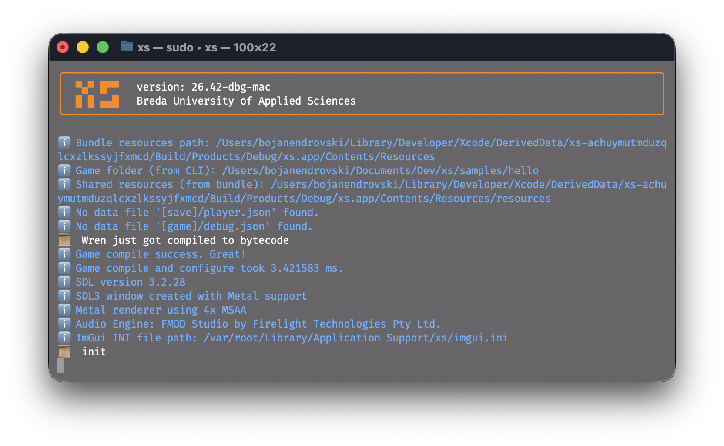Image resolution: width=724 pixels, height=446 pixels.
Task: Click the info icon next to 'Audio Engine: FMOD Studio'
Action: tap(64, 324)
